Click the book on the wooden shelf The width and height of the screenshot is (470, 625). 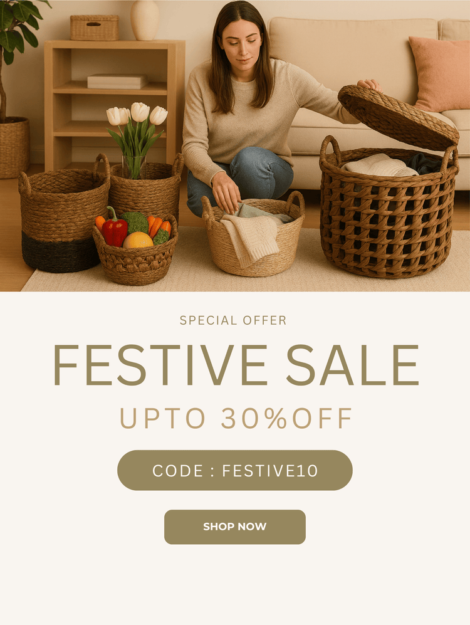coord(117,81)
